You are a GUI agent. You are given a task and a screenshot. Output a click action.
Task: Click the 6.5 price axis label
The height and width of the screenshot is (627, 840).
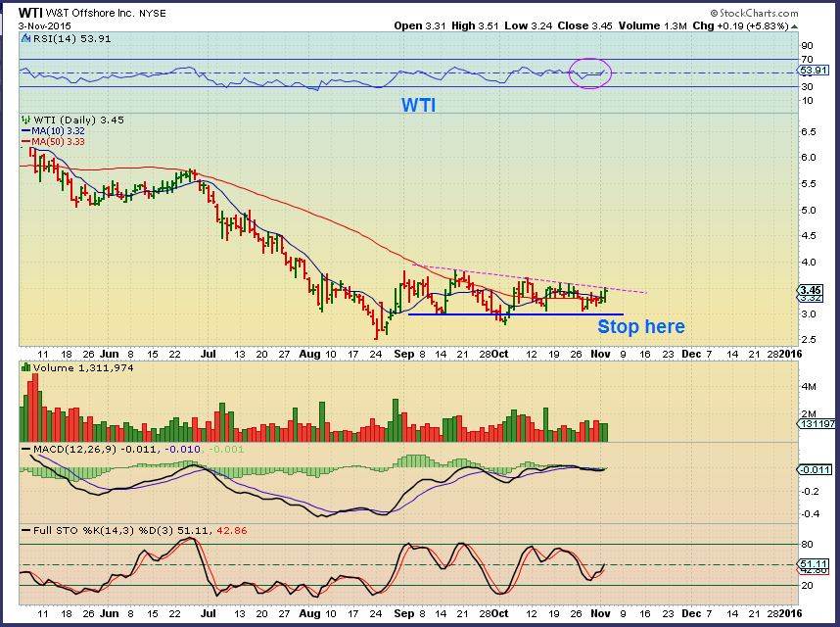(x=809, y=132)
